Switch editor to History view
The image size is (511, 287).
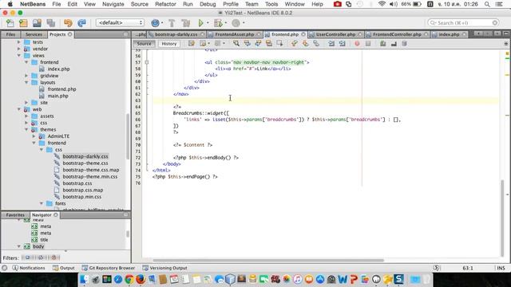point(169,44)
